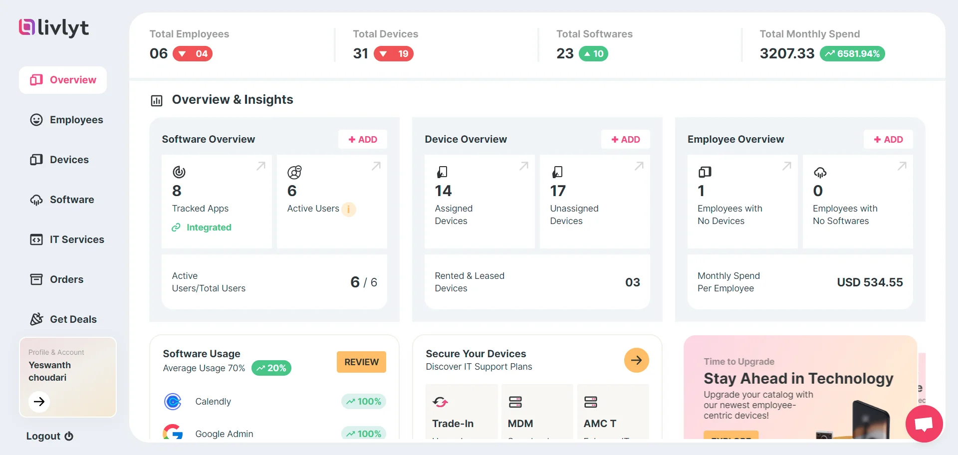Viewport: 958px width, 455px height.
Task: Add employee via Employee Overview ADD
Action: (888, 140)
